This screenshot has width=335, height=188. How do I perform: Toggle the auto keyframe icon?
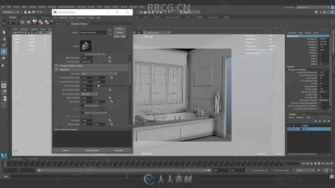[326, 170]
